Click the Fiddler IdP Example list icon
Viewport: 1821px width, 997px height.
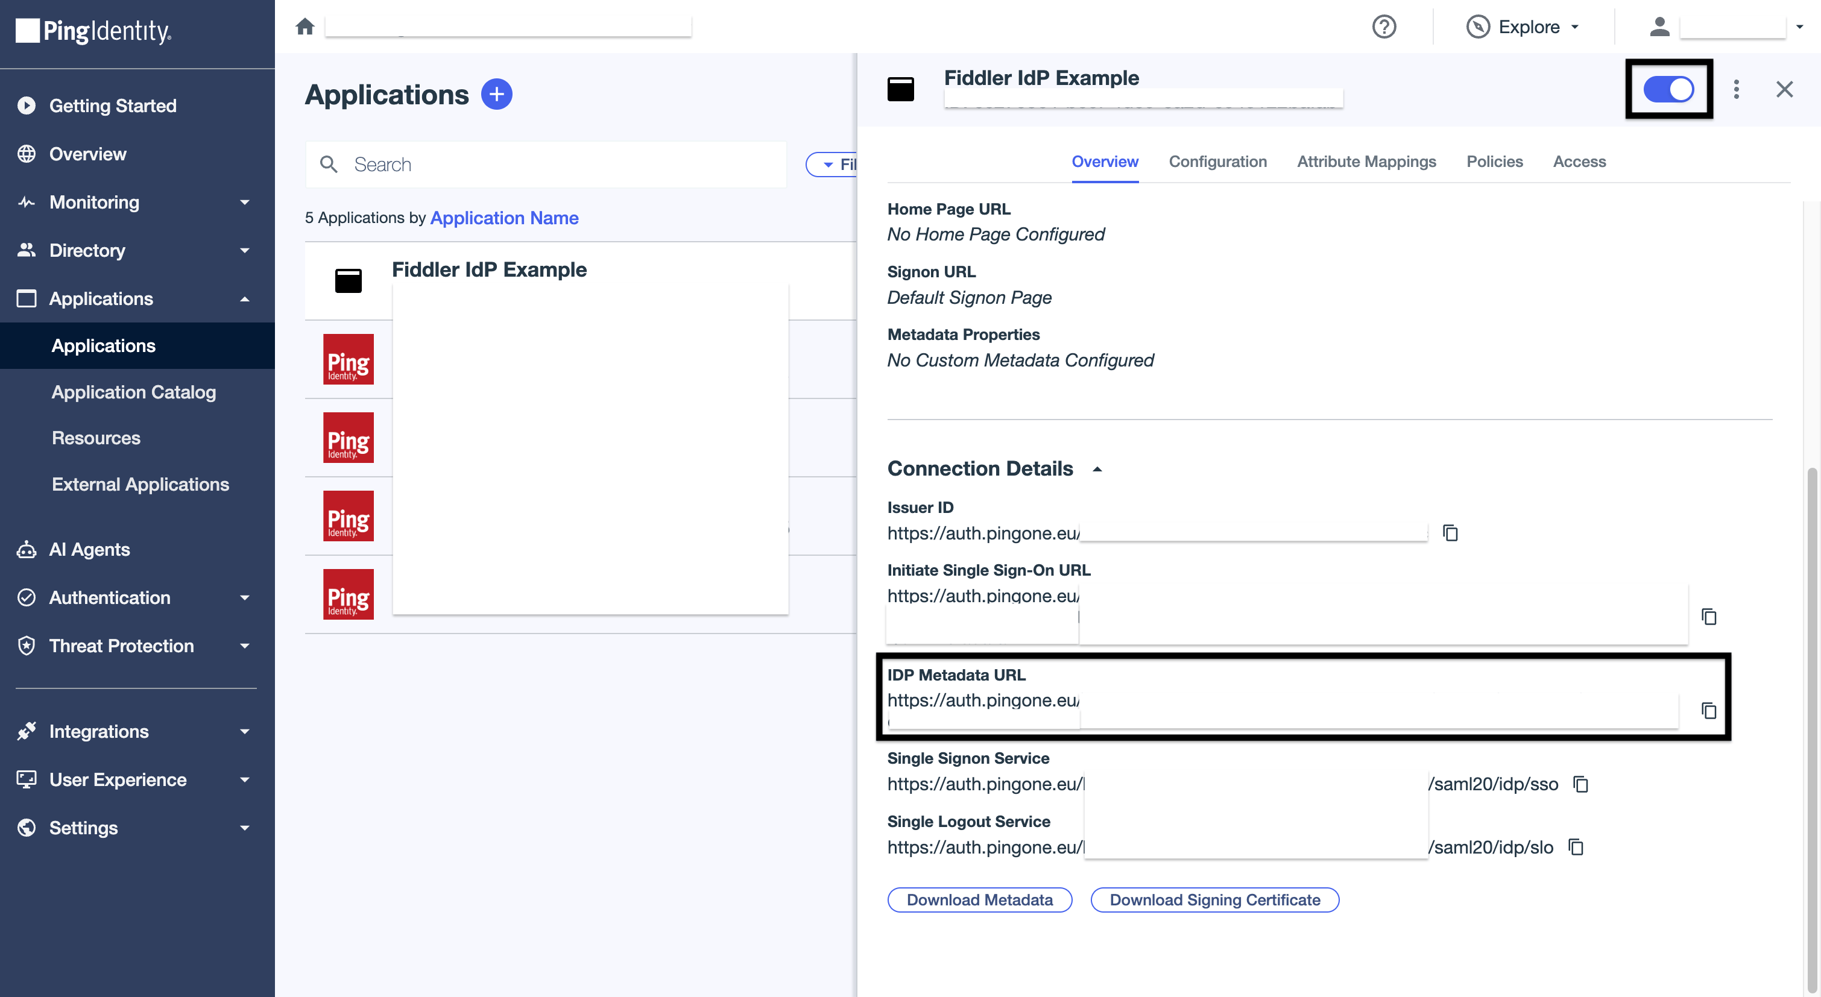[x=348, y=280]
